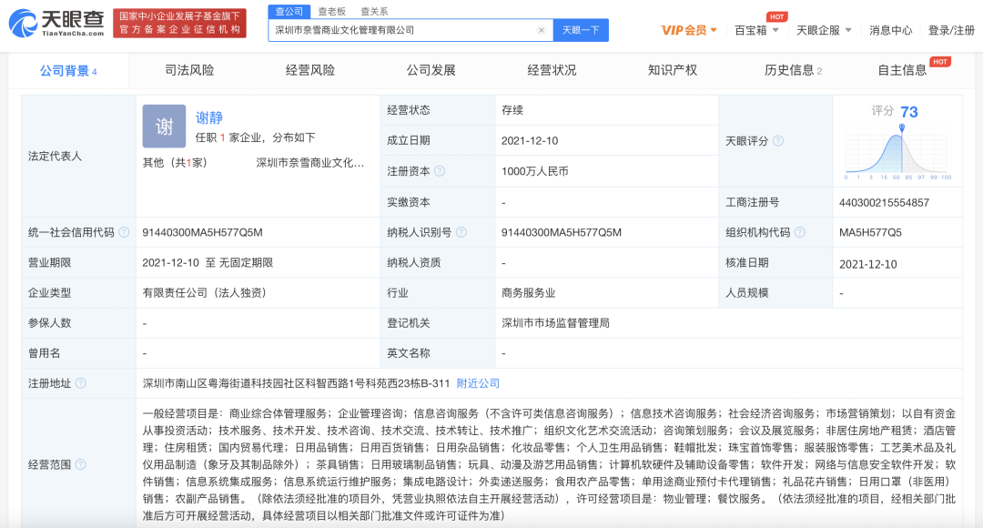This screenshot has width=983, height=528.
Task: Click help icon beside 组织机构代码
Action: (x=800, y=232)
